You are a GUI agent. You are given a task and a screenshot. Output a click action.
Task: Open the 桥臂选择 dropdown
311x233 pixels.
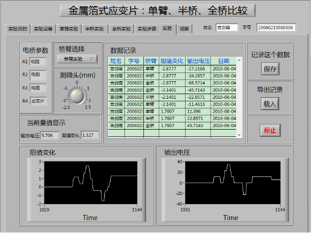(x=77, y=59)
